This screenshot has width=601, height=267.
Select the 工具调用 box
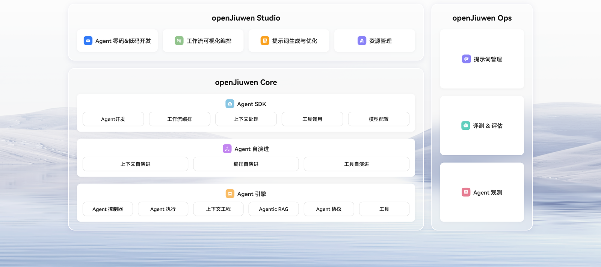(x=312, y=119)
